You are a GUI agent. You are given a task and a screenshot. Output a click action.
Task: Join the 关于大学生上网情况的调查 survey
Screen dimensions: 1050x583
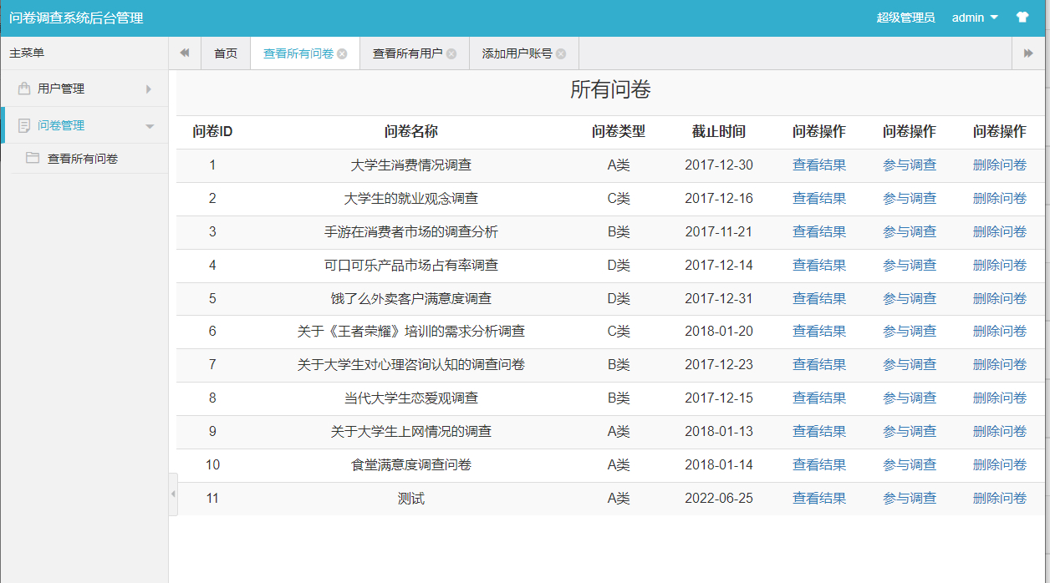[910, 432]
